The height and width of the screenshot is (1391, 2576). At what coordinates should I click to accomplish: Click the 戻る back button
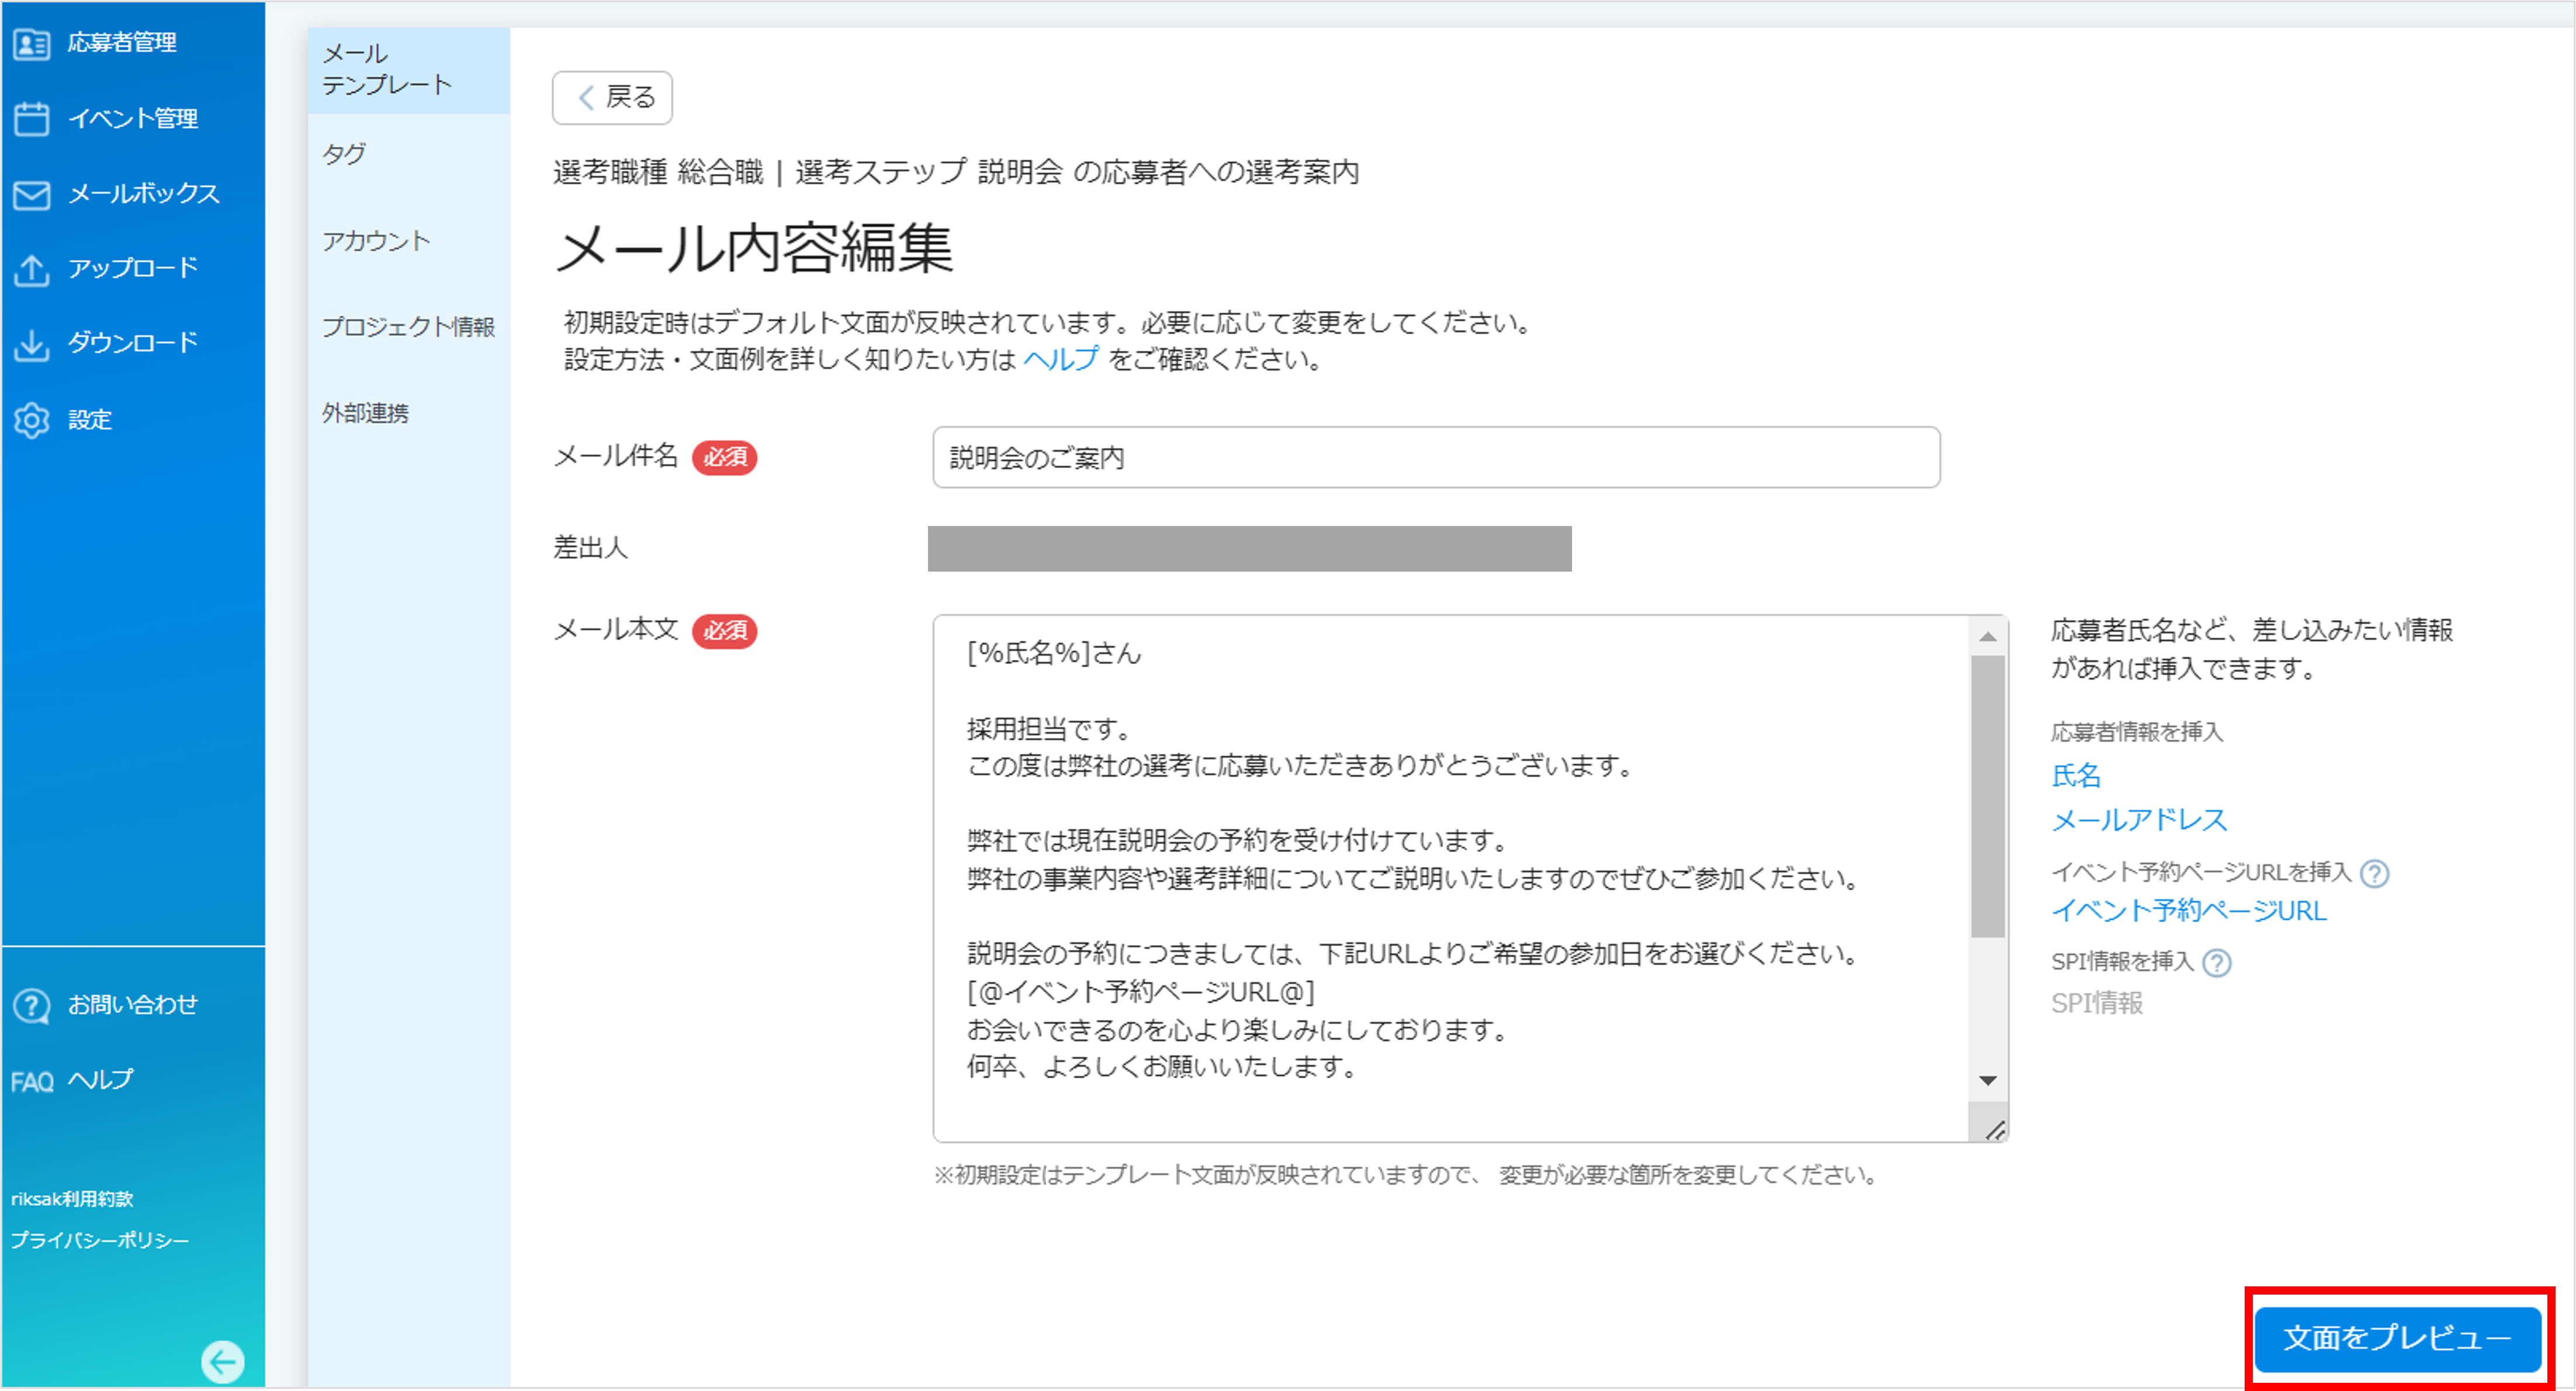click(x=612, y=97)
